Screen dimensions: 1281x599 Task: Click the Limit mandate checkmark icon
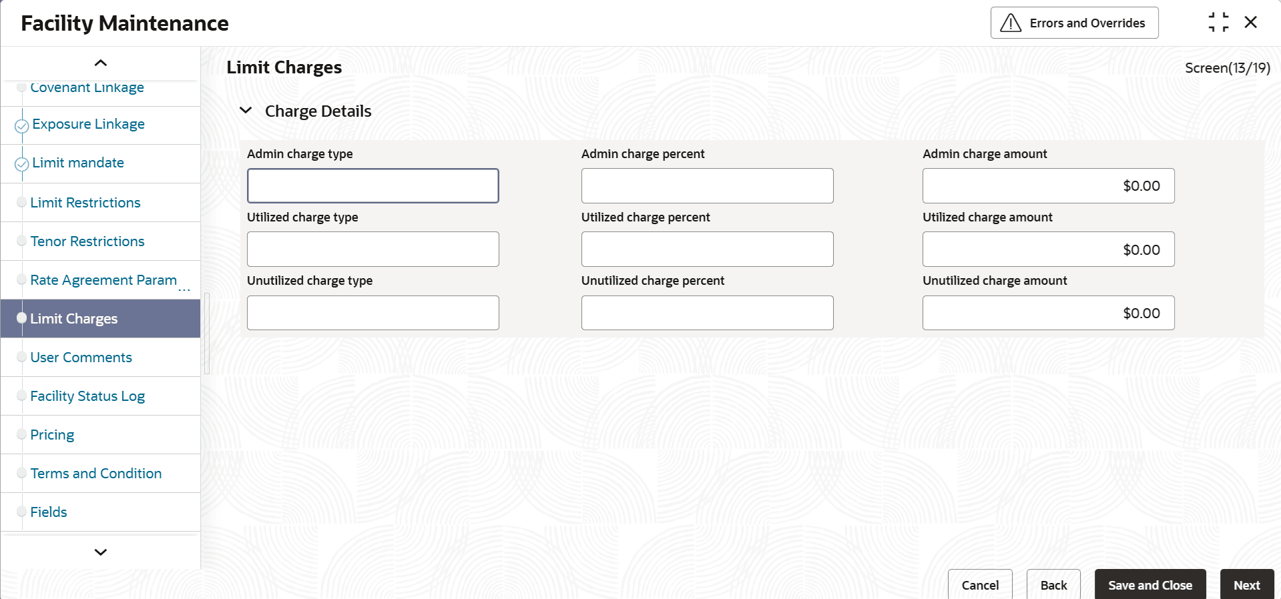tap(21, 164)
